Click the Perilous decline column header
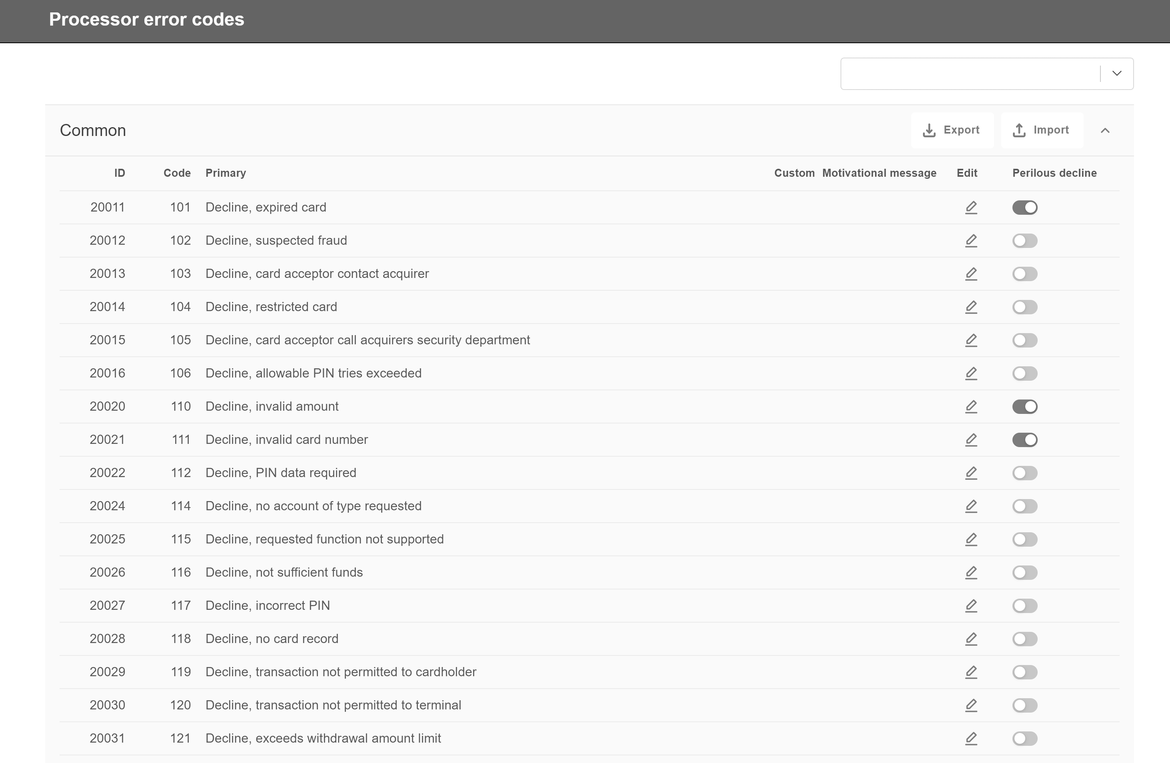This screenshot has height=763, width=1170. click(1054, 173)
